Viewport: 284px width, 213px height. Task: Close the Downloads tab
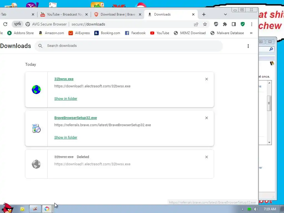[x=193, y=14]
